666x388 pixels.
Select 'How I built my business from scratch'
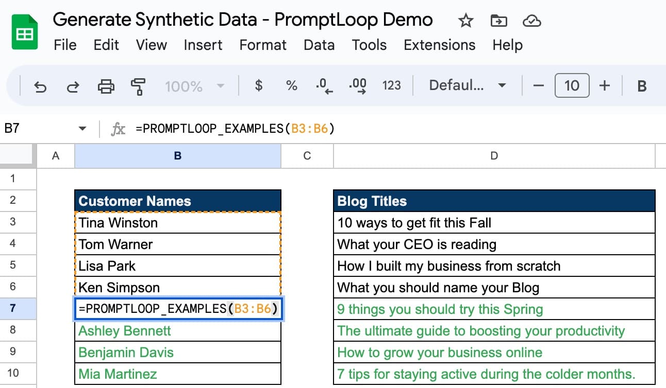coord(494,266)
